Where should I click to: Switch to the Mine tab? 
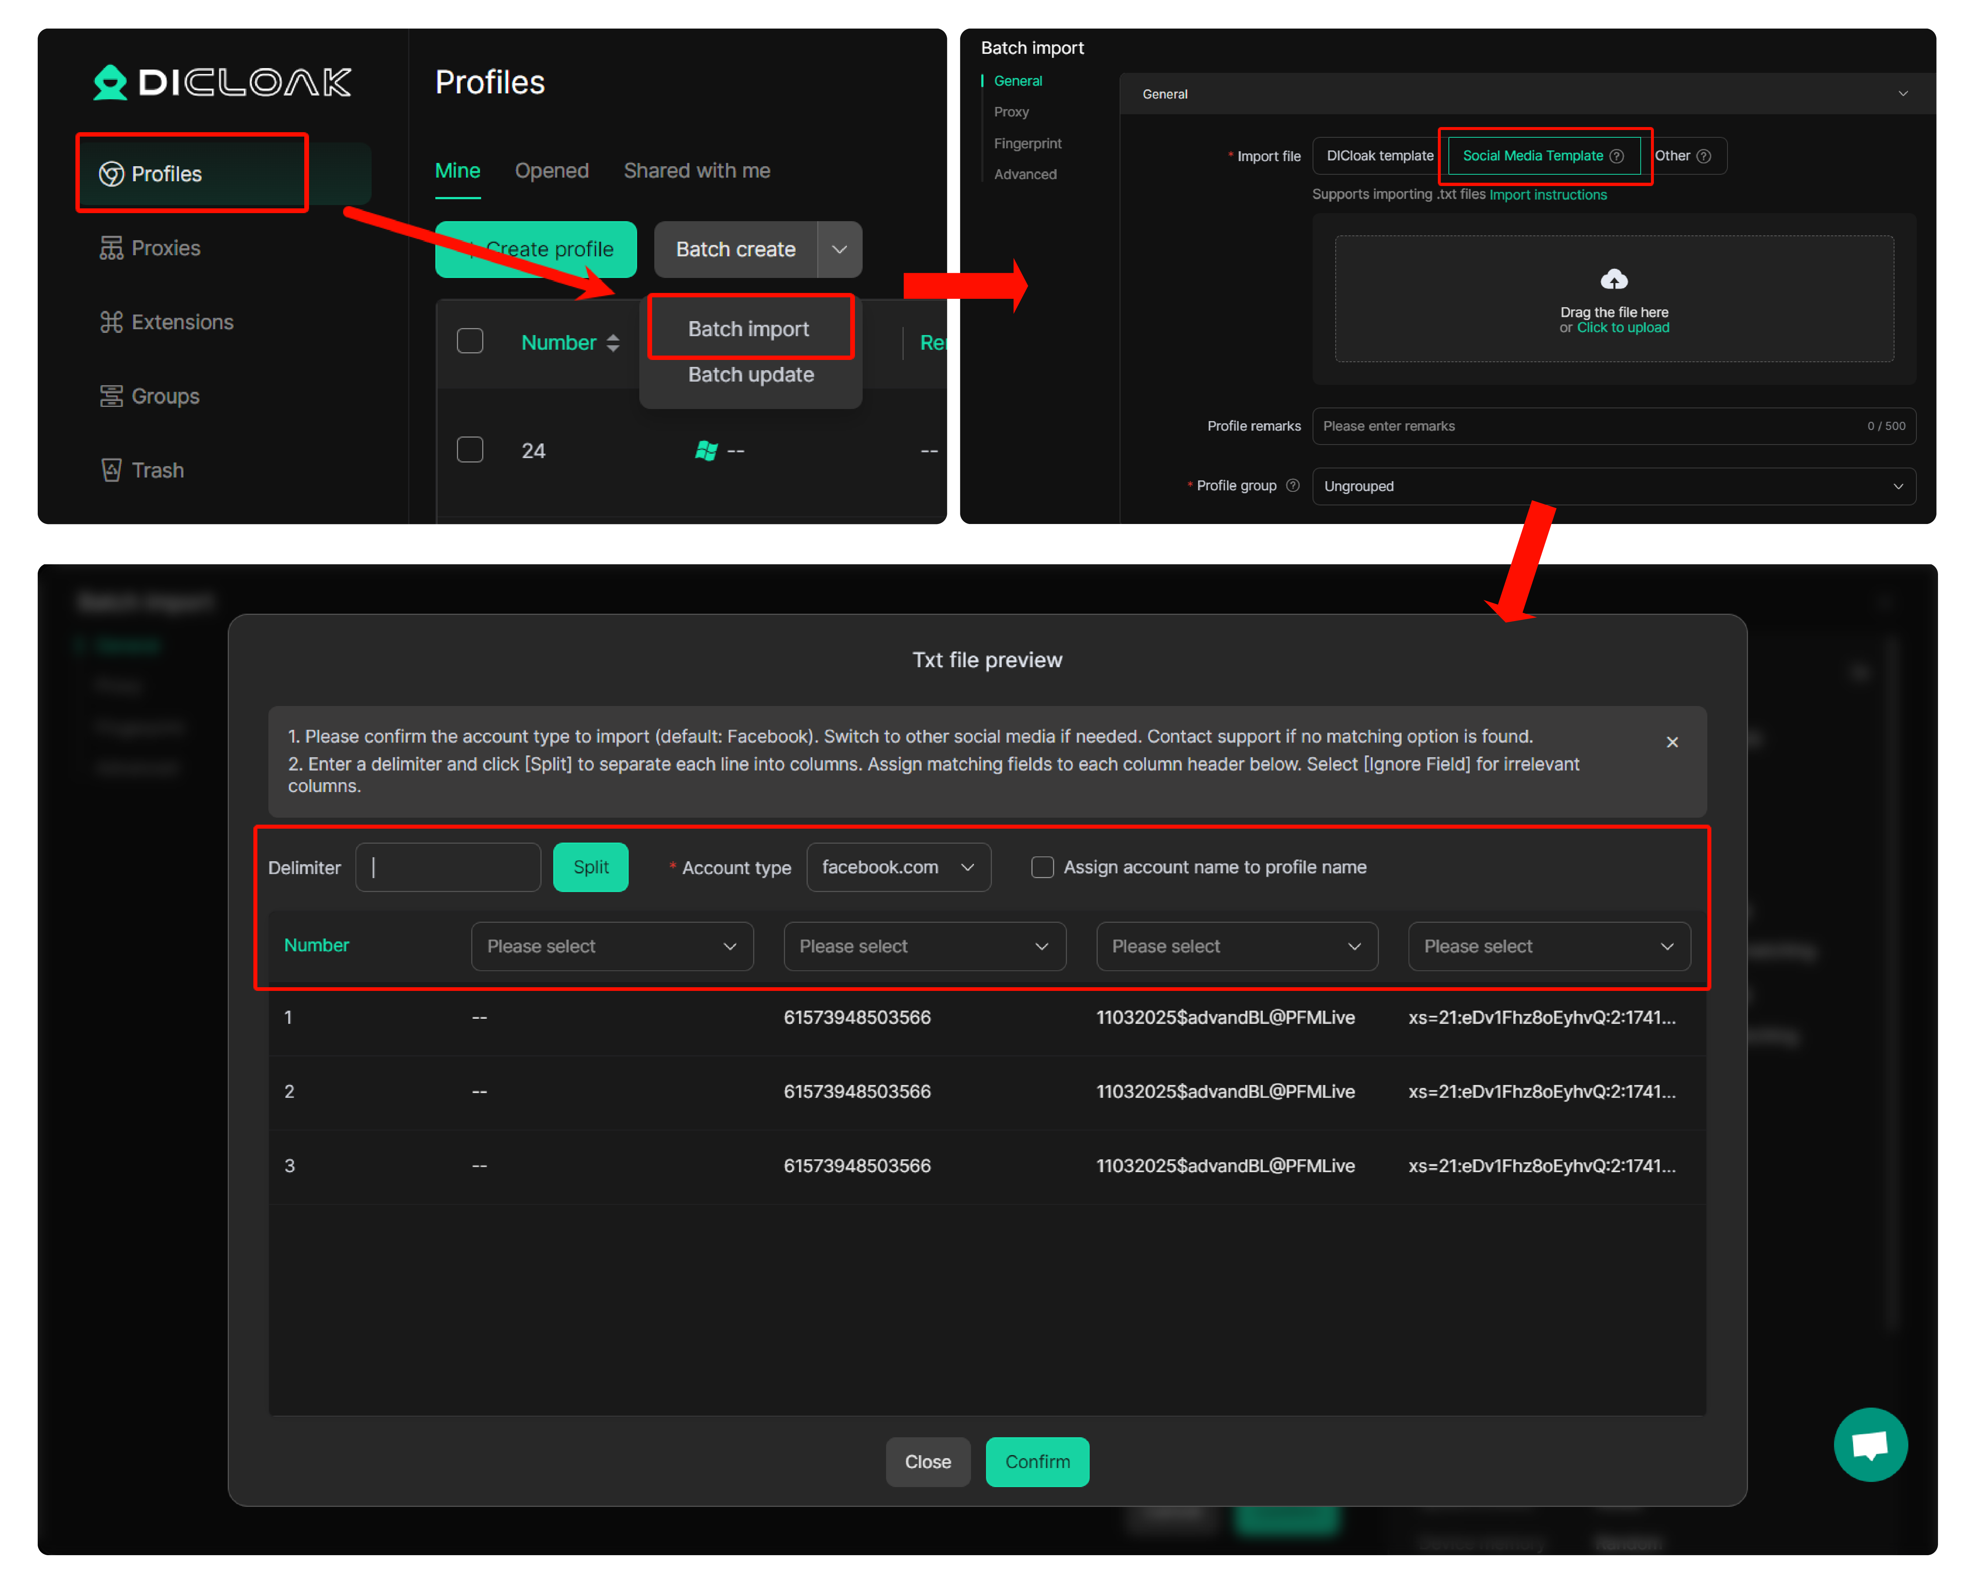pos(458,171)
